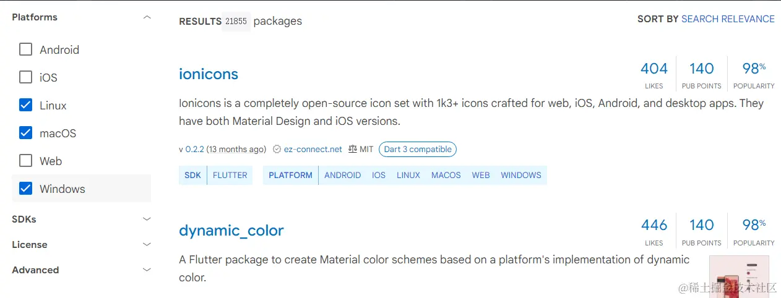Select the FLUTTER SDK tag
Image resolution: width=781 pixels, height=298 pixels.
(x=230, y=175)
